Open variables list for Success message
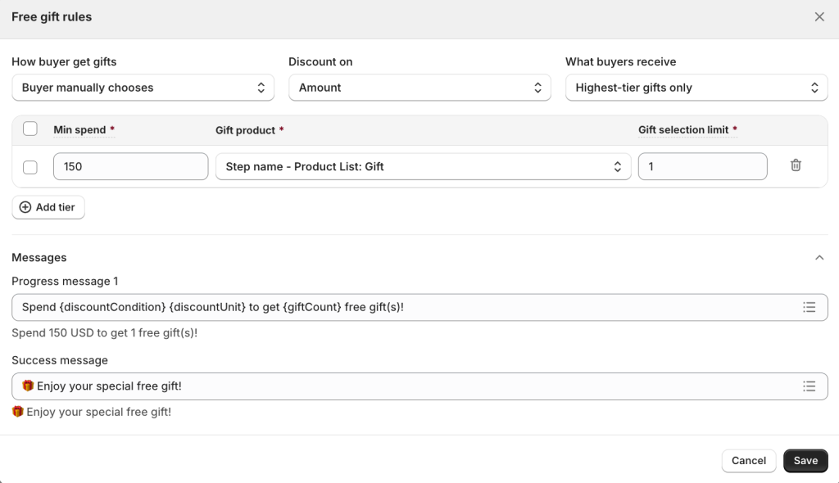 click(809, 386)
